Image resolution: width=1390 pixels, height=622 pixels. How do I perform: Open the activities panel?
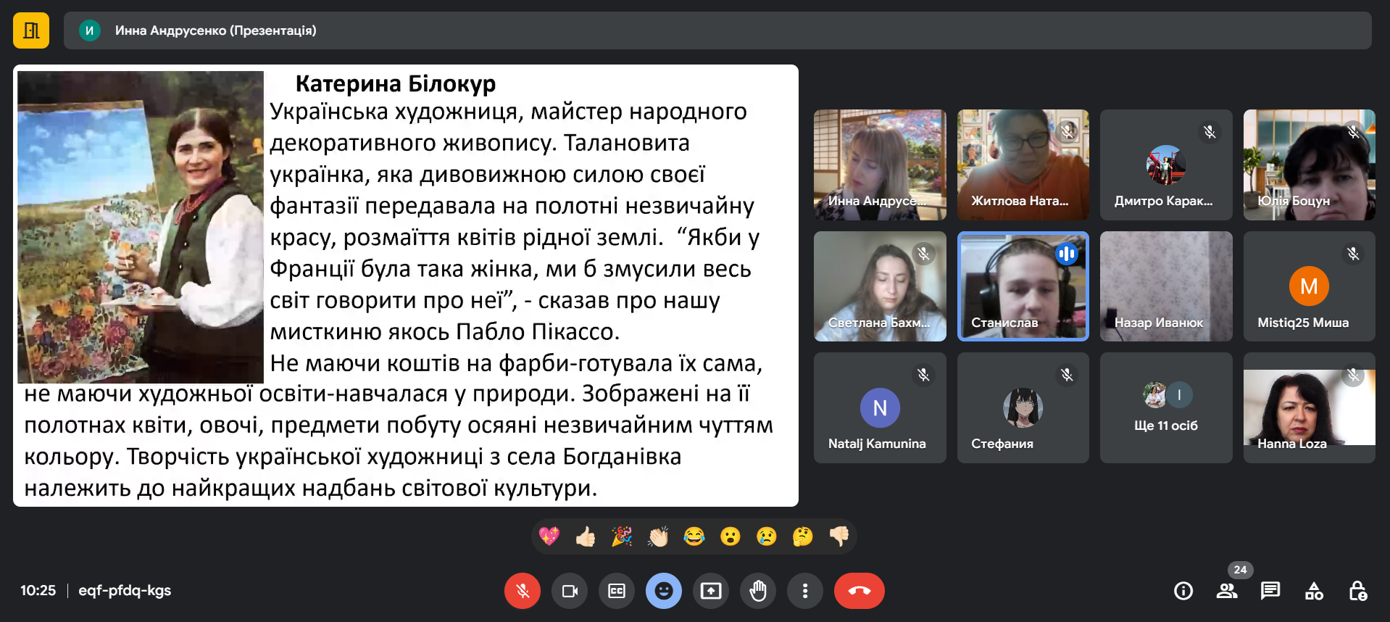coord(1314,592)
